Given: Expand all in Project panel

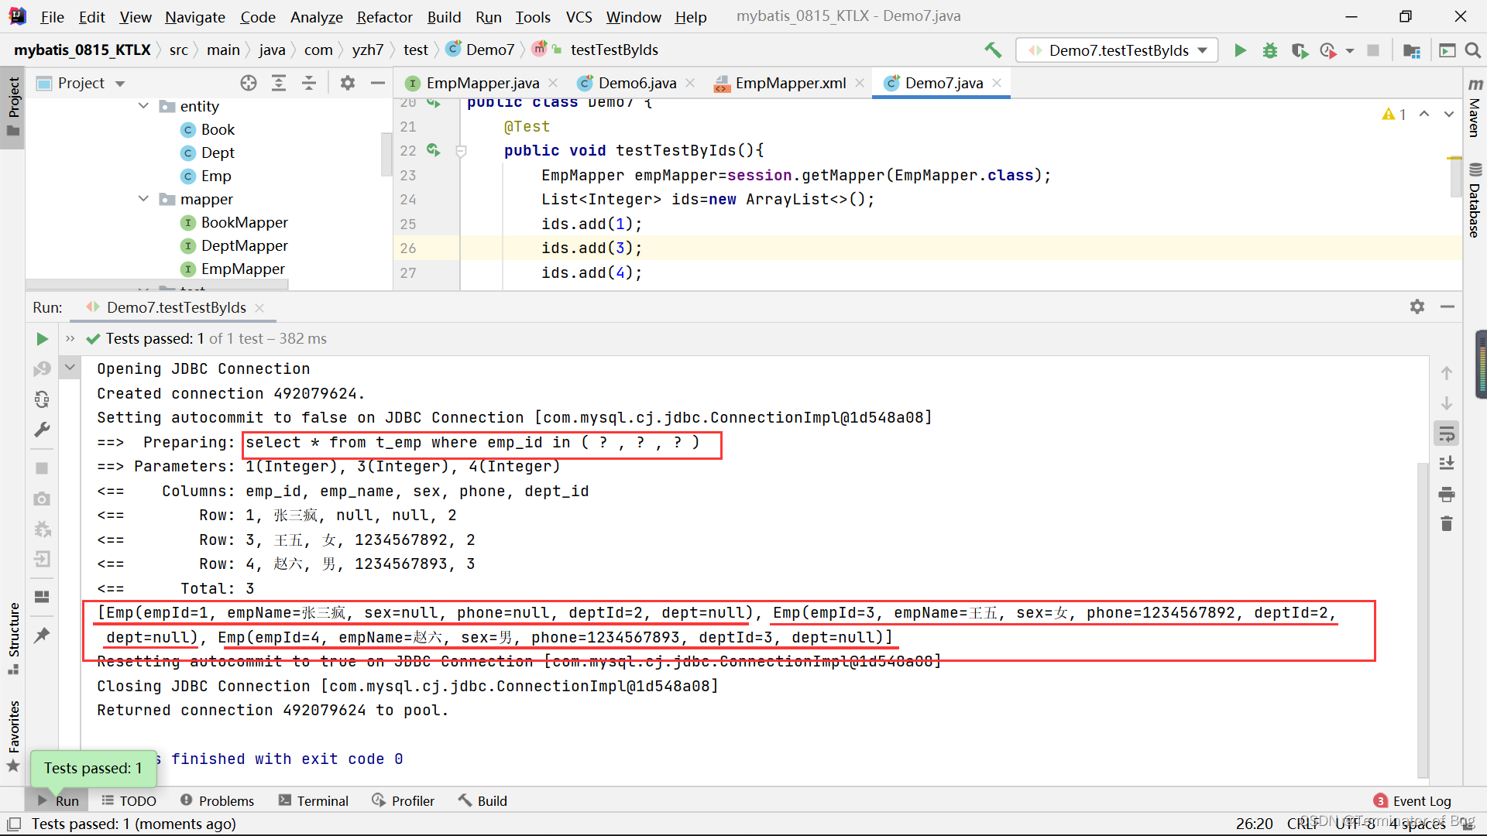Looking at the screenshot, I should [279, 83].
